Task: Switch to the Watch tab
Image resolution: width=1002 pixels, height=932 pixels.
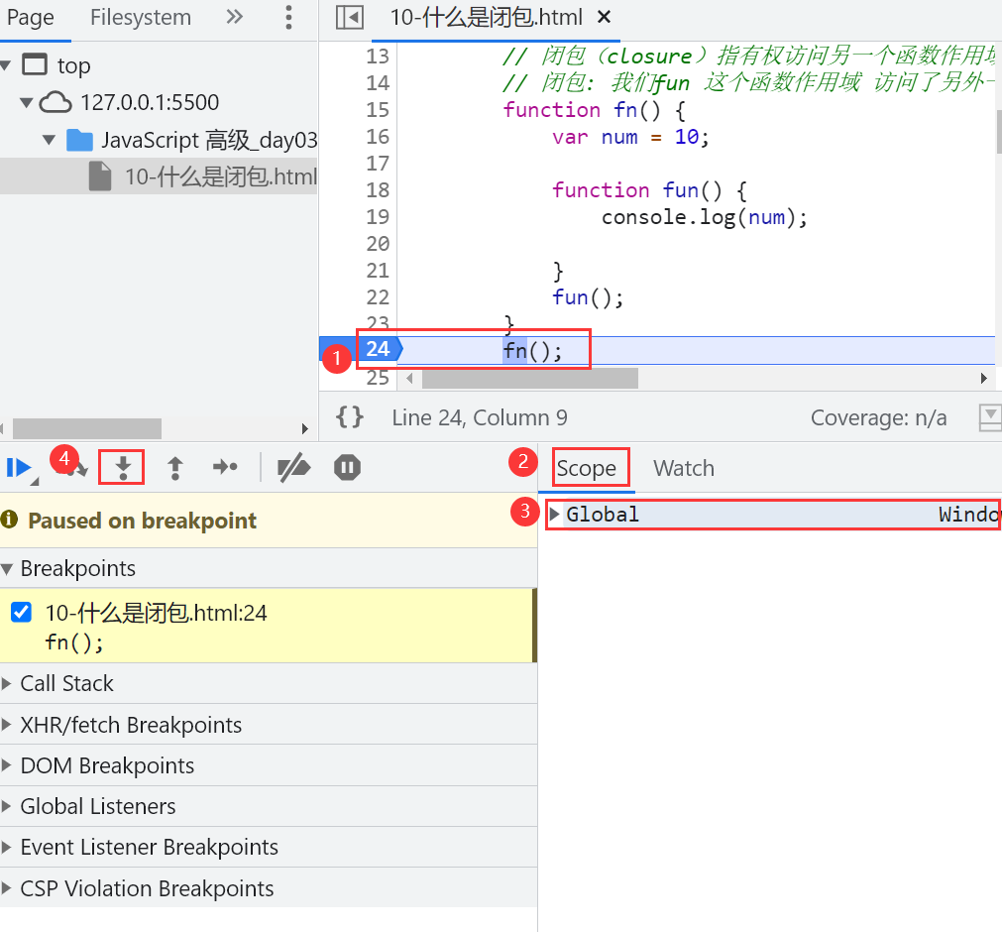Action: pos(683,468)
